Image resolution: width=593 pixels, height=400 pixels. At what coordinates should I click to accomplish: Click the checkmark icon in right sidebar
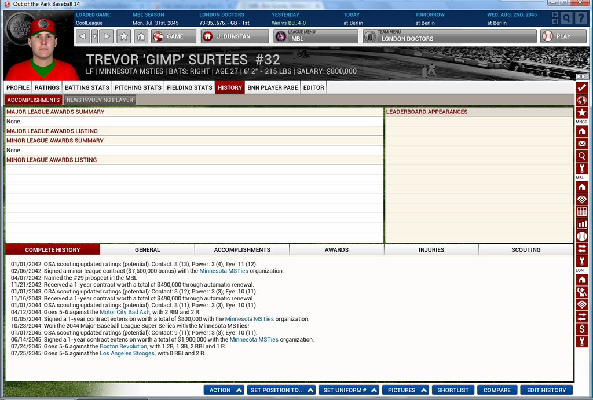[582, 88]
